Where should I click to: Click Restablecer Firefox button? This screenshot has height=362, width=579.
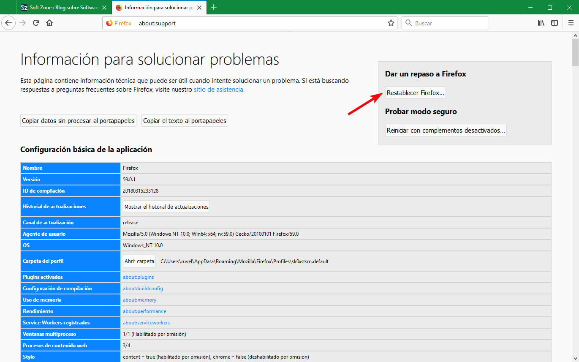416,93
